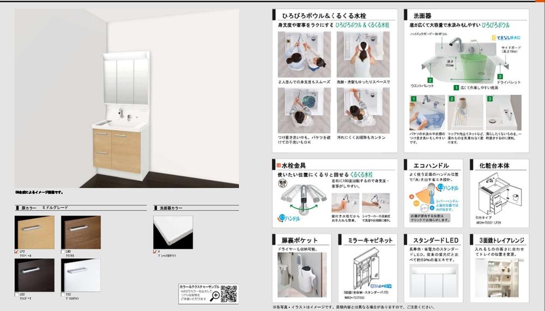Click the magnifier plus icon beside QR code
Viewport: 545px width, 311px height.
click(216, 295)
